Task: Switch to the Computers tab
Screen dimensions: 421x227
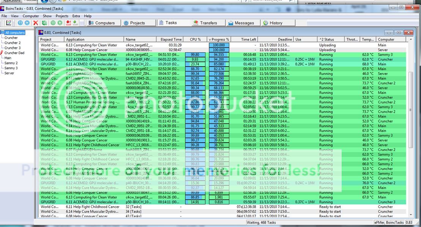Action: tap(101, 23)
